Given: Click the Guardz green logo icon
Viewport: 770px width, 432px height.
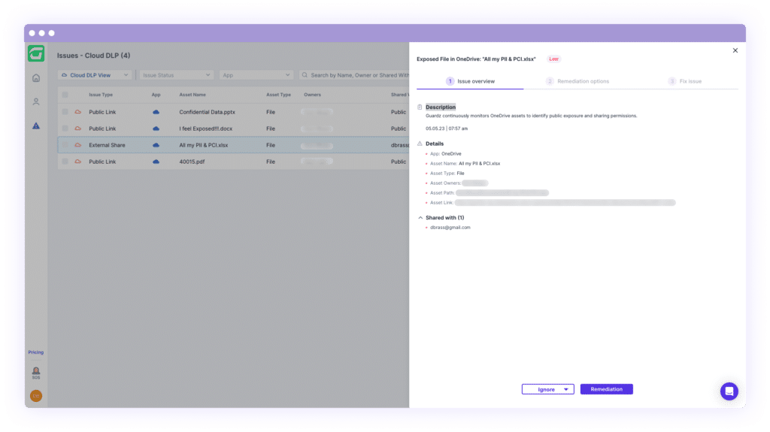Looking at the screenshot, I should (x=36, y=53).
